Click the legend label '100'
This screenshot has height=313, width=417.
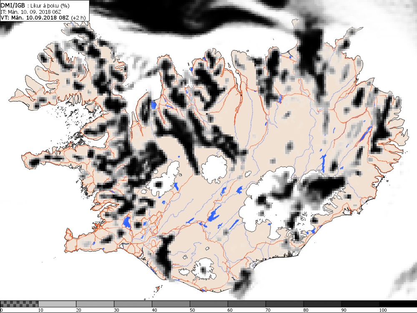pyautogui.click(x=383, y=310)
